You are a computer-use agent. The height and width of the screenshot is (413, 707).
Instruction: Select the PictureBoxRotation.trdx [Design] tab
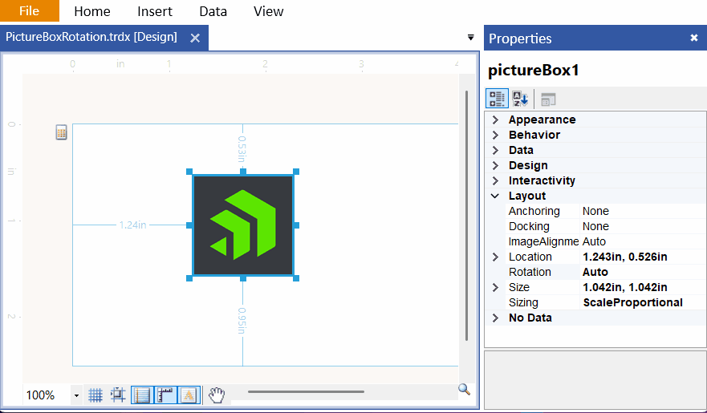(x=91, y=37)
